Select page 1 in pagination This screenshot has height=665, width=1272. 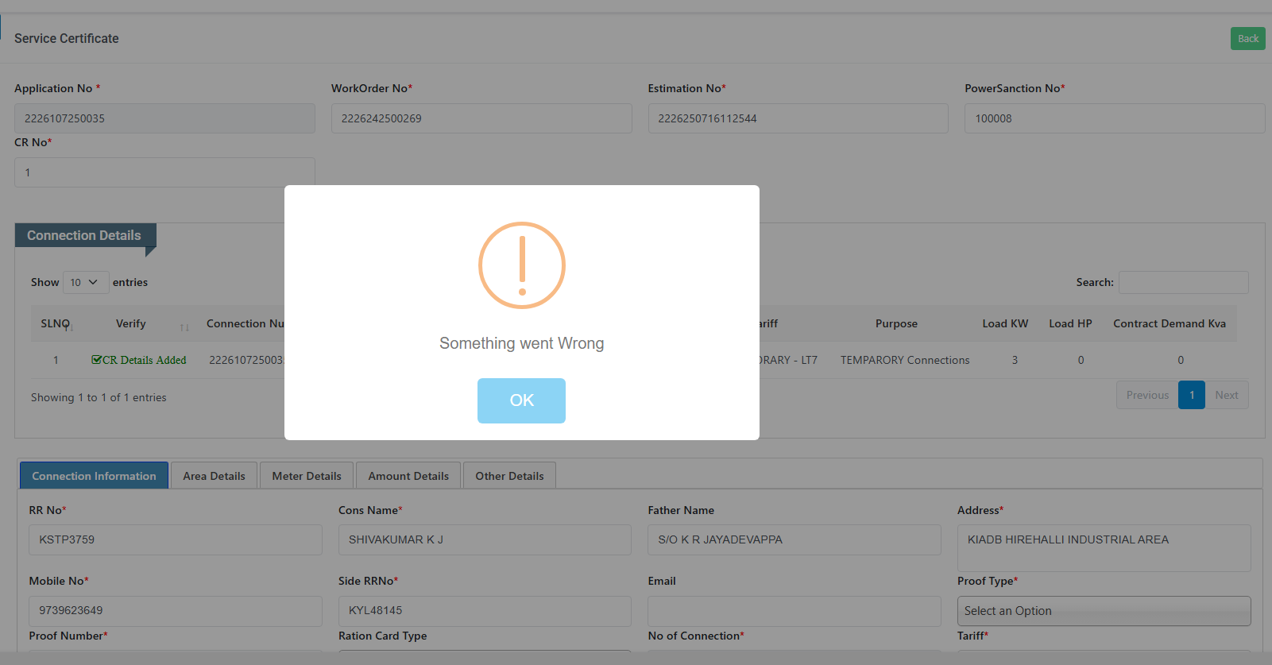1191,395
